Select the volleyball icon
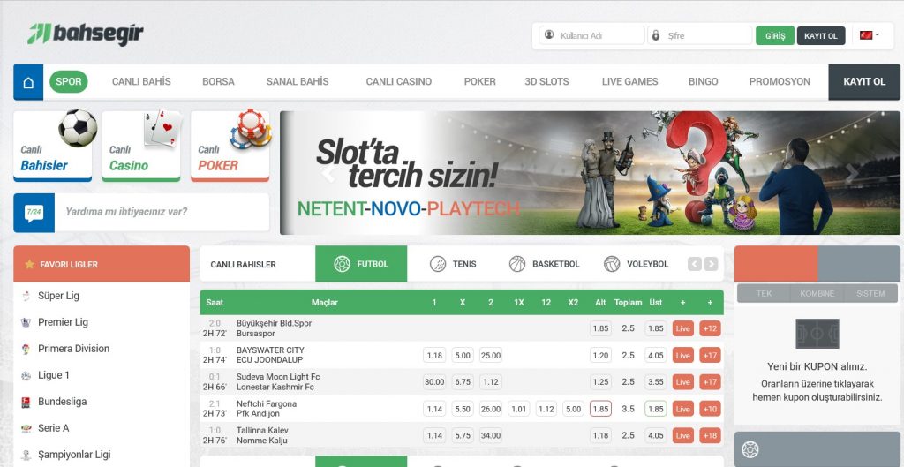Image resolution: width=904 pixels, height=467 pixels. click(x=612, y=264)
